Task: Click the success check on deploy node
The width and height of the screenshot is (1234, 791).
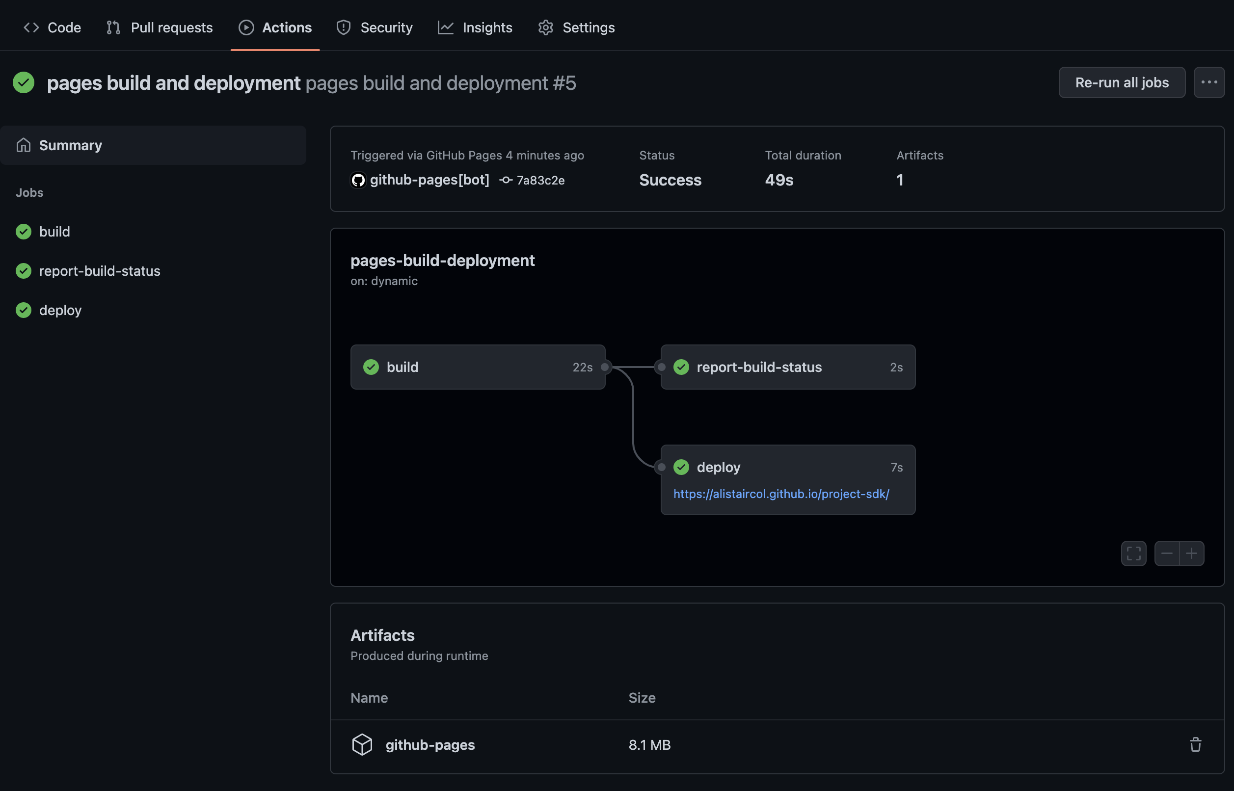Action: 681,467
